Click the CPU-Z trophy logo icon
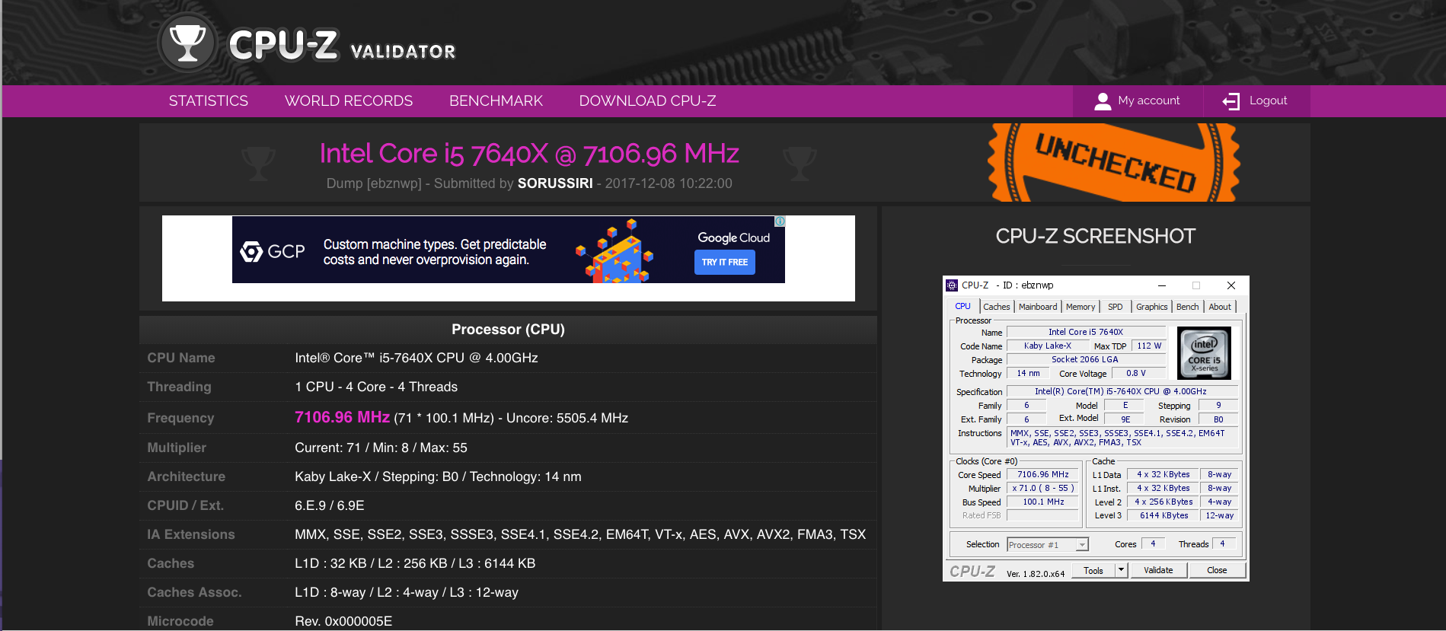 [187, 43]
